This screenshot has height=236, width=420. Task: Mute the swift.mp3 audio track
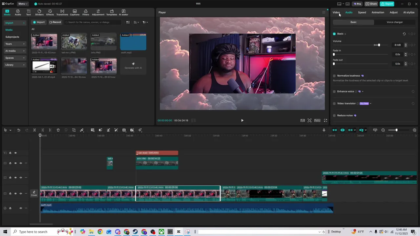(21, 208)
